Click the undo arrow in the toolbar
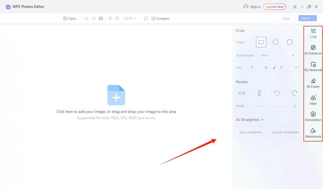Viewport: 323px width, 189px height. pyautogui.click(x=86, y=19)
